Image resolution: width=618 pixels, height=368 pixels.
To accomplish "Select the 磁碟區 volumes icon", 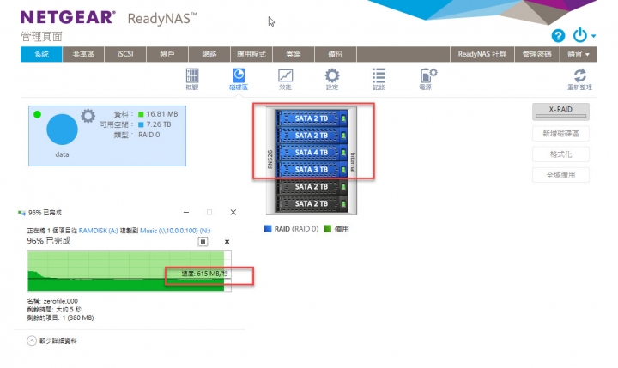I will pyautogui.click(x=239, y=79).
